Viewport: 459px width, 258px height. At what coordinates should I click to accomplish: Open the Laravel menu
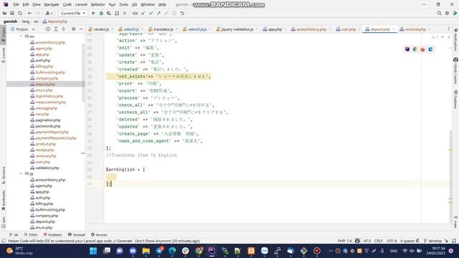[x=81, y=4]
